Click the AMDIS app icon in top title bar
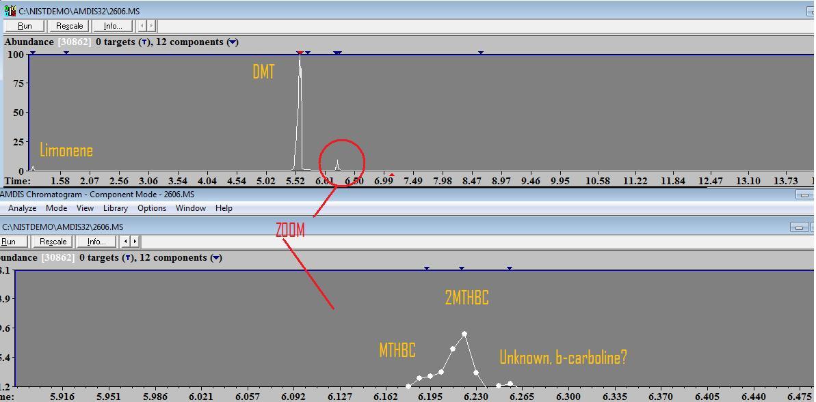Viewport: 816px width, 402px height. pyautogui.click(x=10, y=11)
